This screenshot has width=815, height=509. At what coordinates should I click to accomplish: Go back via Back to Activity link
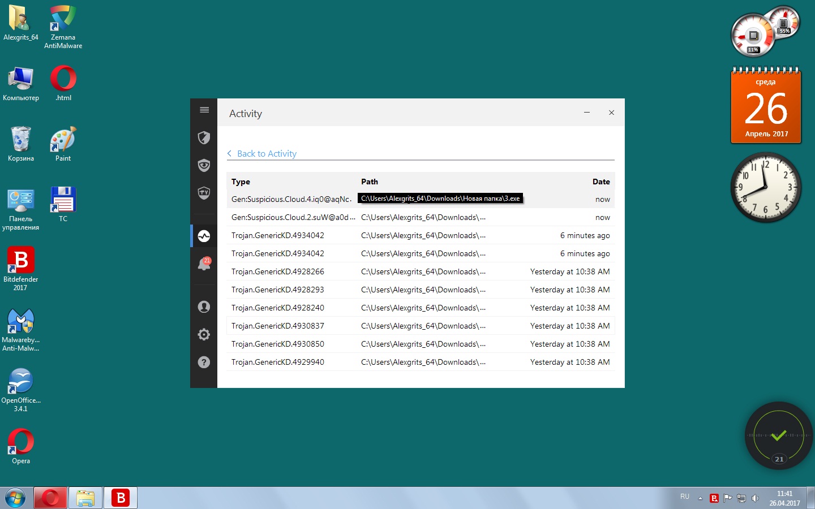coord(262,154)
